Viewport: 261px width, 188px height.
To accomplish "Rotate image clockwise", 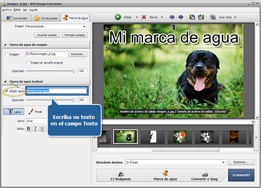I will (201, 17).
